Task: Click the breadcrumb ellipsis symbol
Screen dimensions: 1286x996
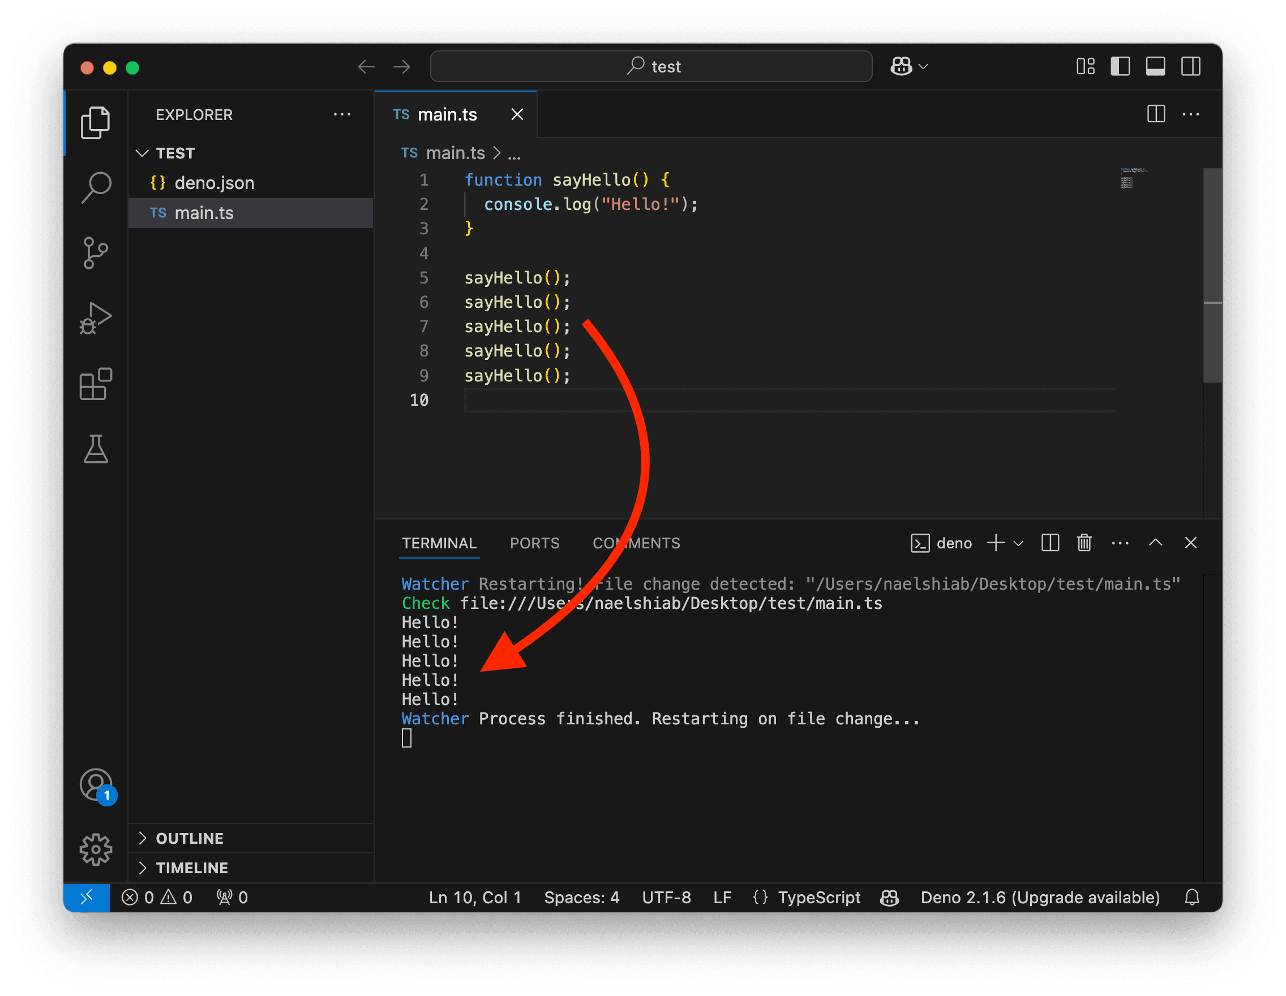Action: tap(514, 154)
